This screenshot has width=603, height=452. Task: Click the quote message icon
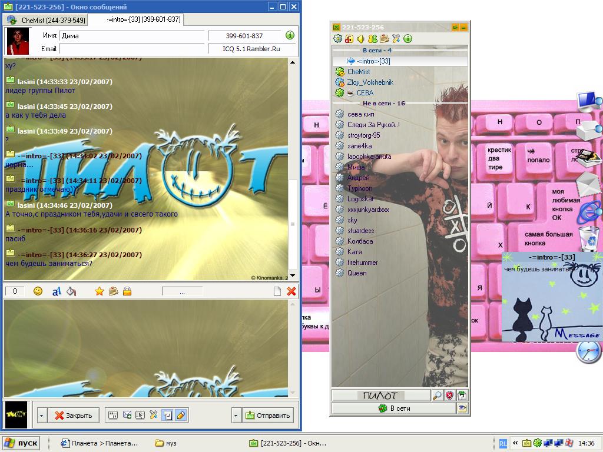[x=113, y=416]
